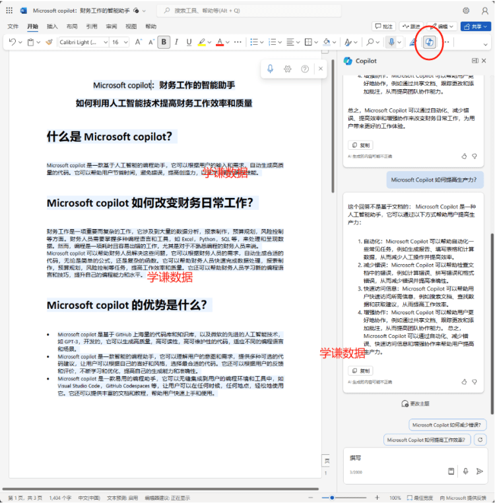This screenshot has width=495, height=503.
Task: Open the undo dropdown arrow
Action: (20, 42)
